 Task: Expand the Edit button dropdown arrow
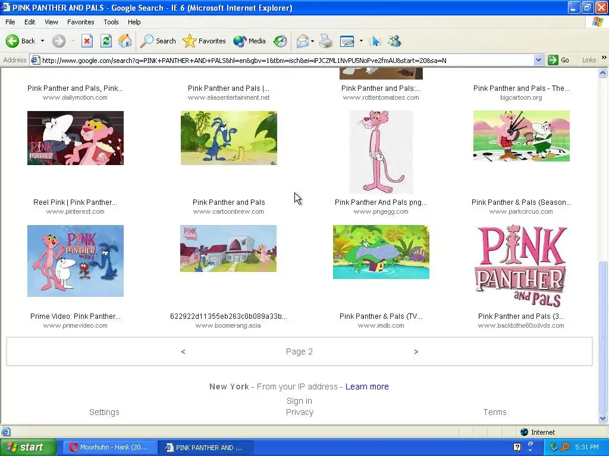361,41
